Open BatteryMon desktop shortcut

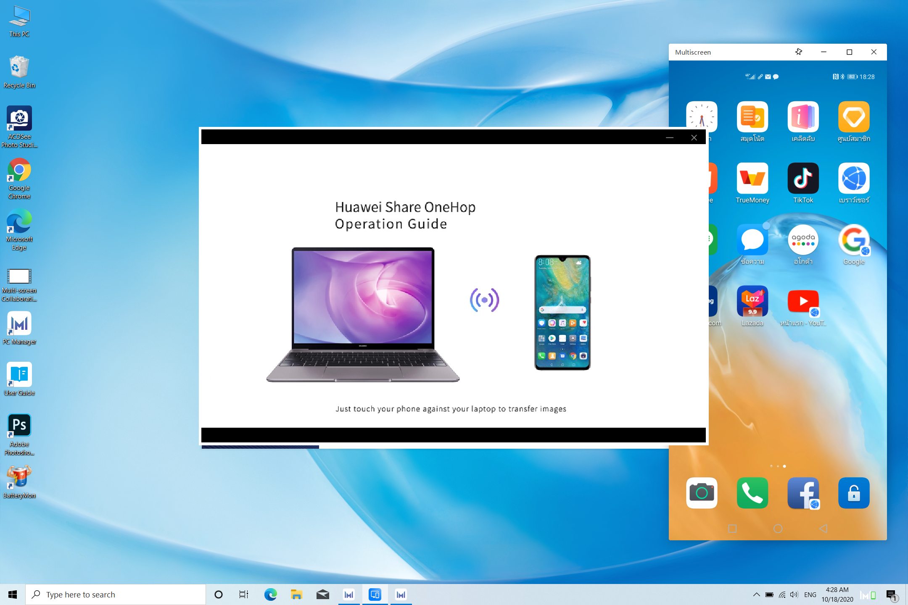click(19, 481)
